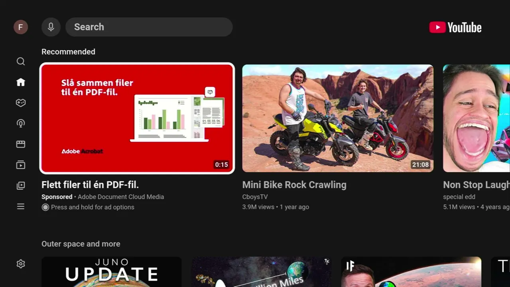Play the Adobe Acrobat sponsored video thumbnail

137,118
